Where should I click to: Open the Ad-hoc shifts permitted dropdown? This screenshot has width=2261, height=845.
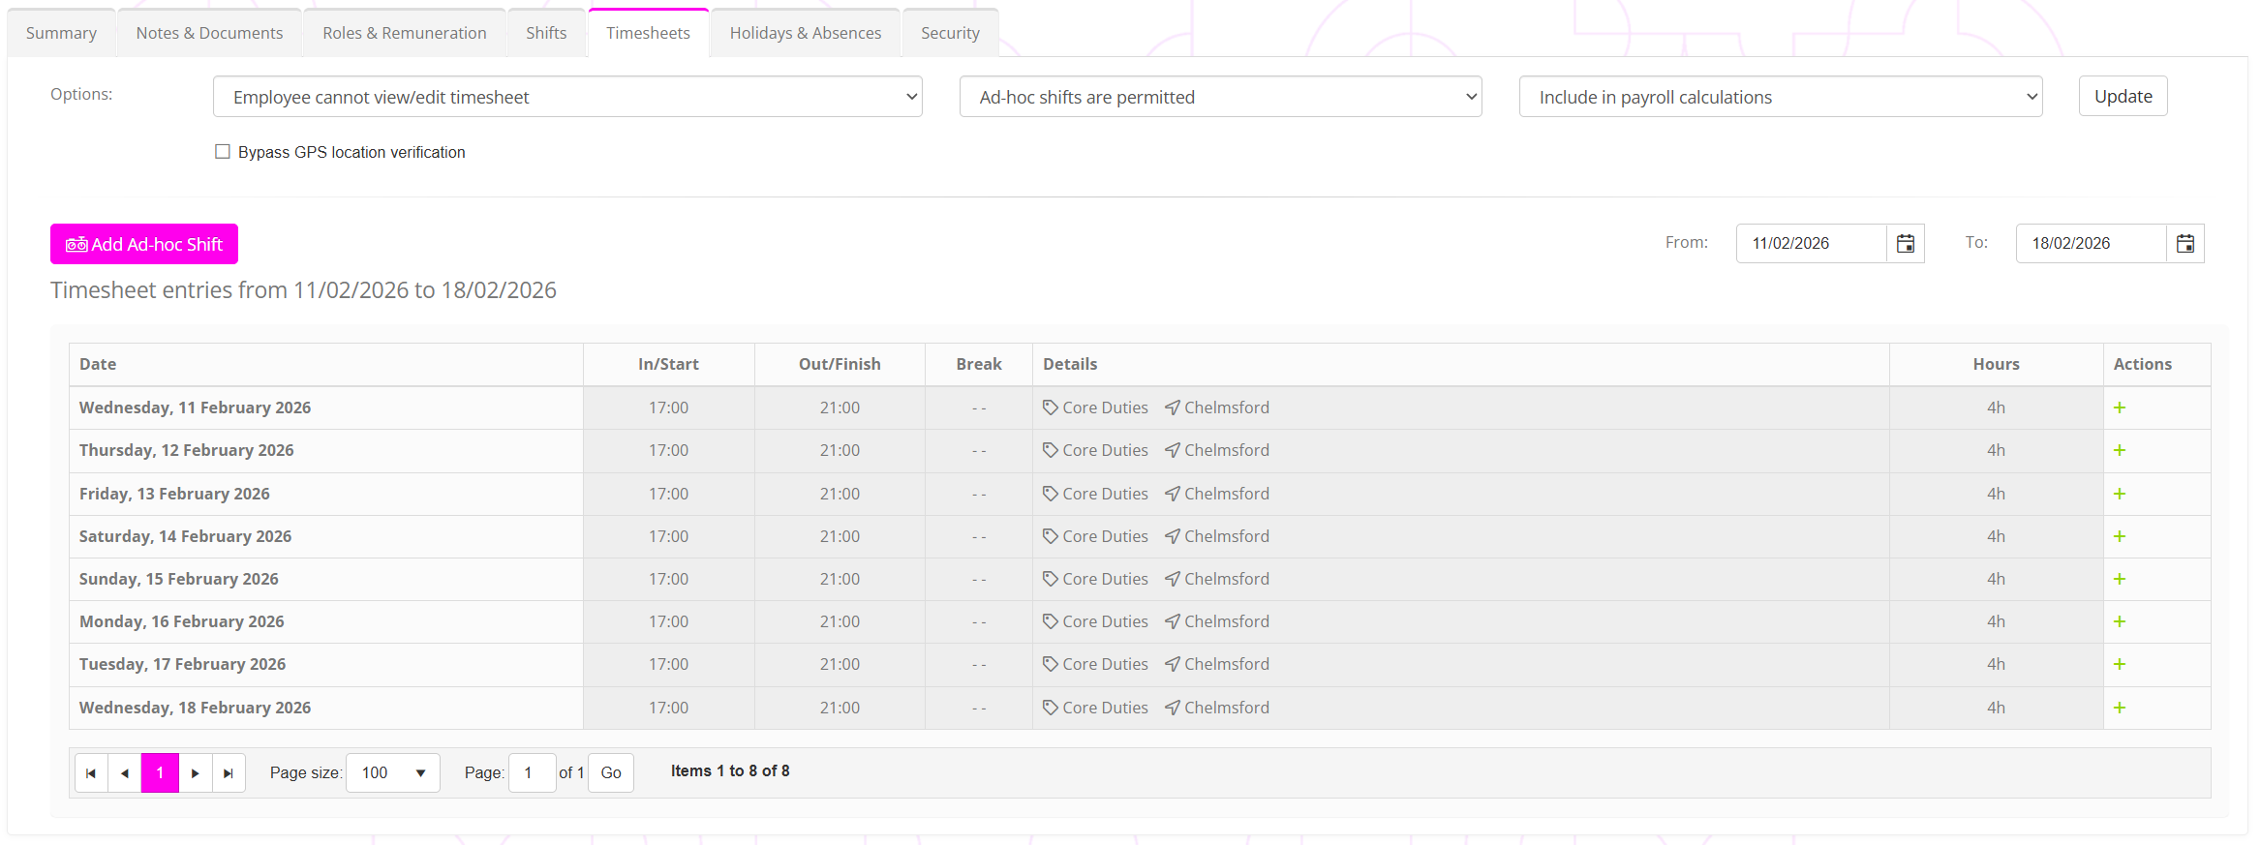pos(1219,97)
